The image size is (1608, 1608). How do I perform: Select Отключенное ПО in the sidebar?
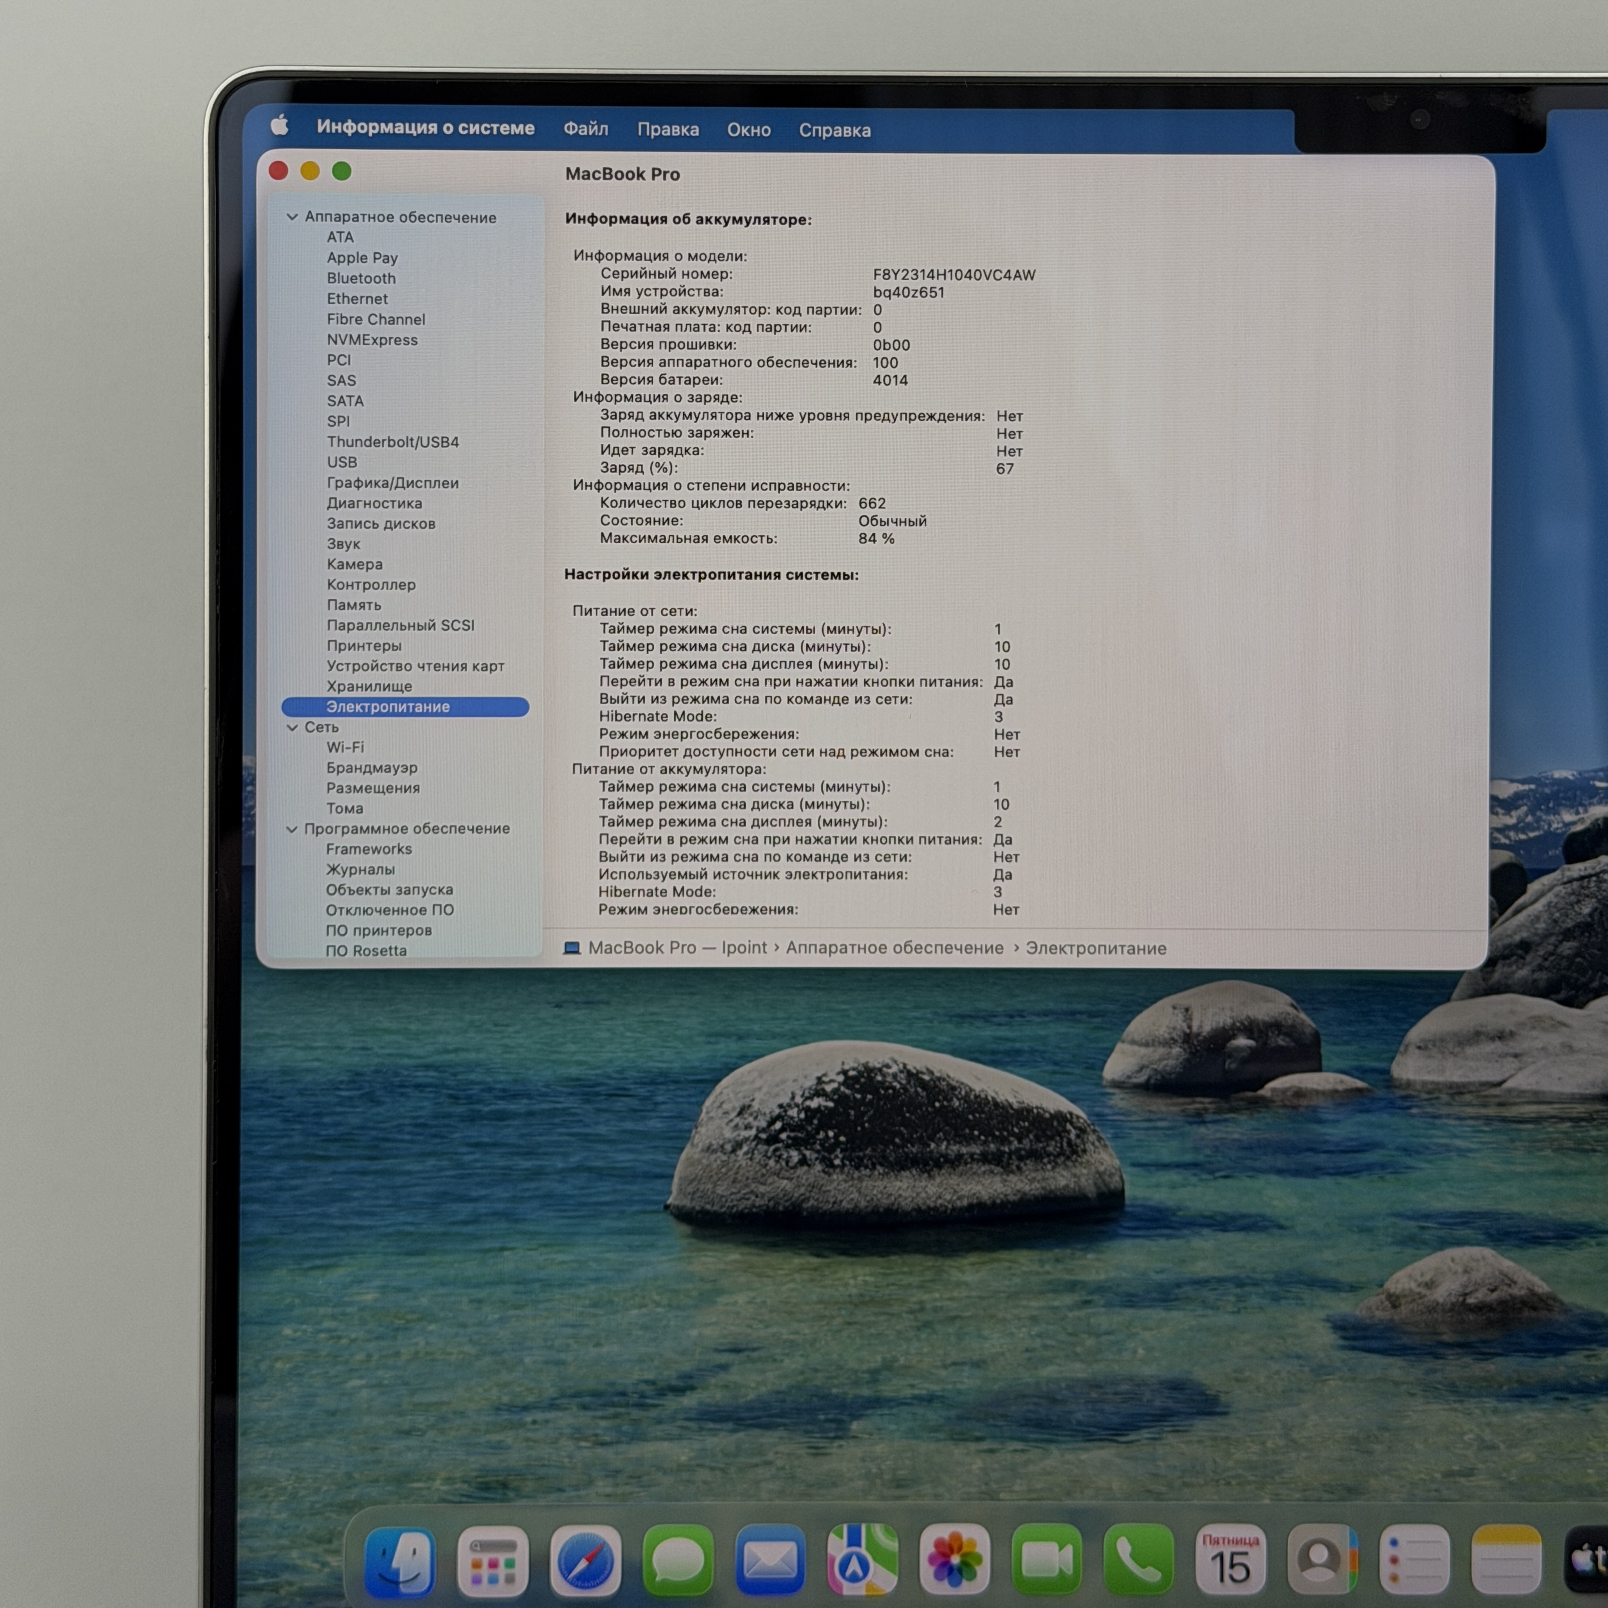389,910
